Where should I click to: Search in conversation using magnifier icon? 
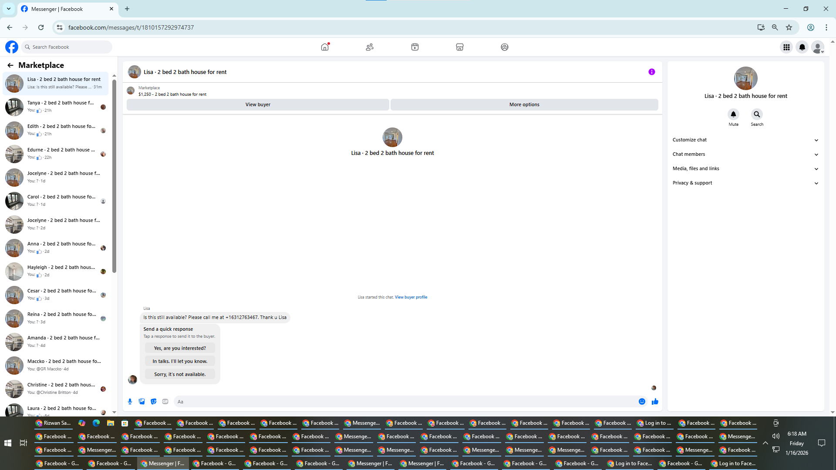[x=757, y=114]
